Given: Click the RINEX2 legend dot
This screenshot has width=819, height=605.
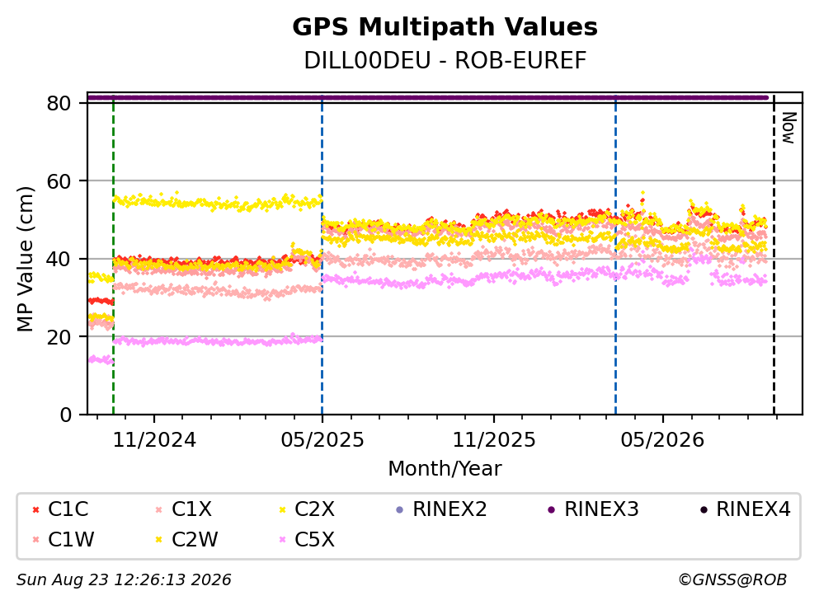Looking at the screenshot, I should tap(400, 509).
